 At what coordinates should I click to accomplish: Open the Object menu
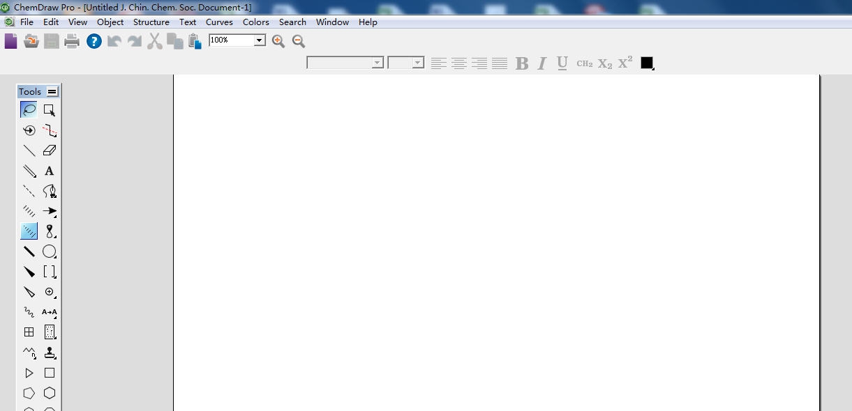tap(110, 22)
